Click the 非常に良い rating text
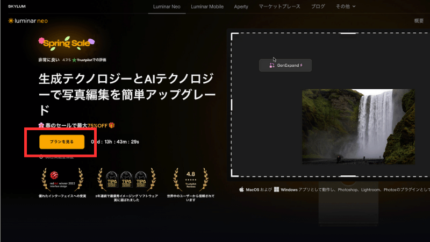Viewport: 430px width, 242px height. 49,60
